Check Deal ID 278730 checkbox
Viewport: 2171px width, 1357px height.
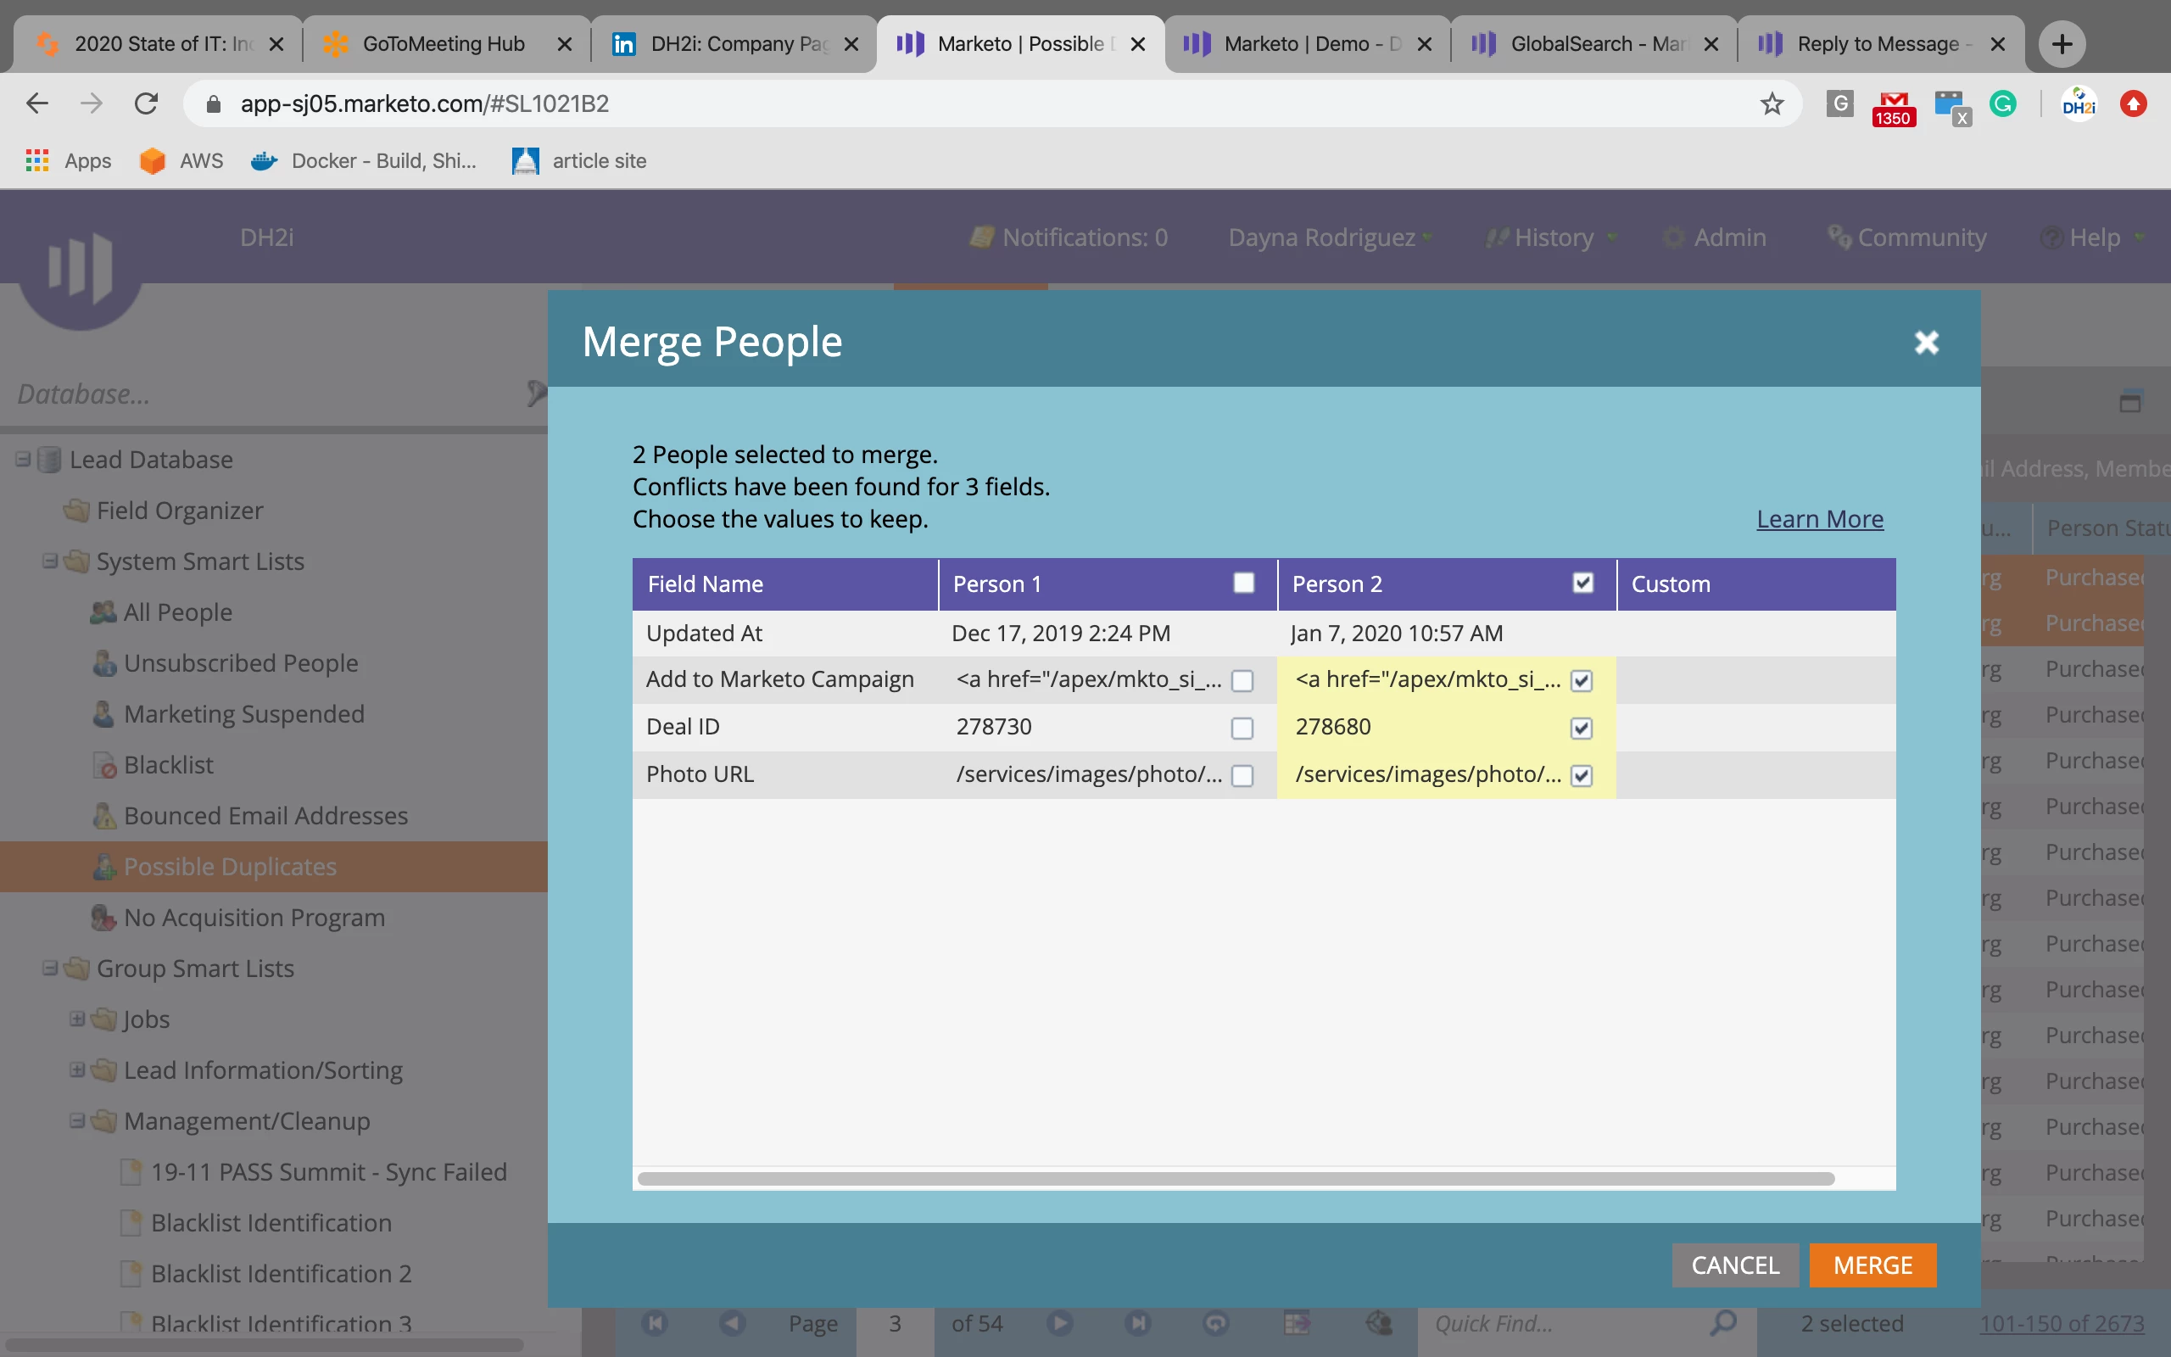click(1242, 728)
